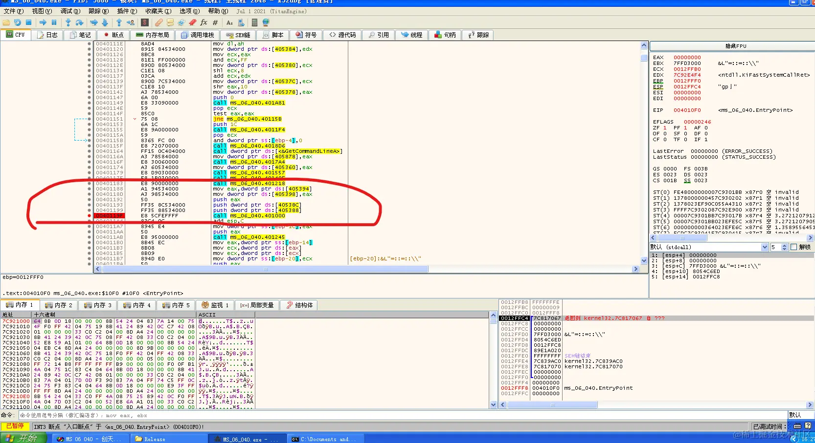815x443 pixels.
Task: Switch to the 内存 2 dump tab
Action: pos(59,305)
